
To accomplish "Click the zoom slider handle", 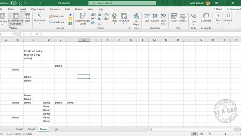I will 226,134.
